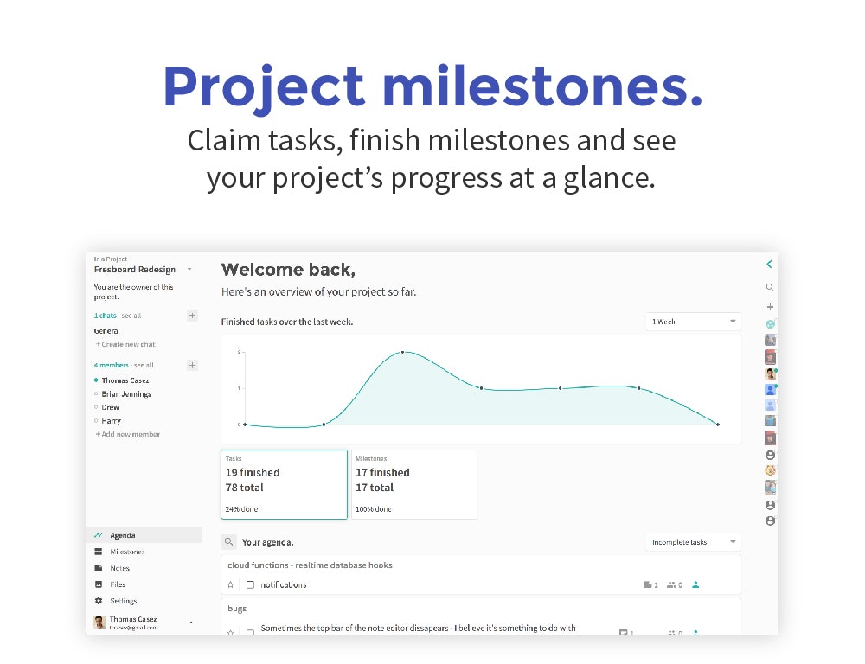
Task: Click the '4 members' link
Action: point(111,365)
